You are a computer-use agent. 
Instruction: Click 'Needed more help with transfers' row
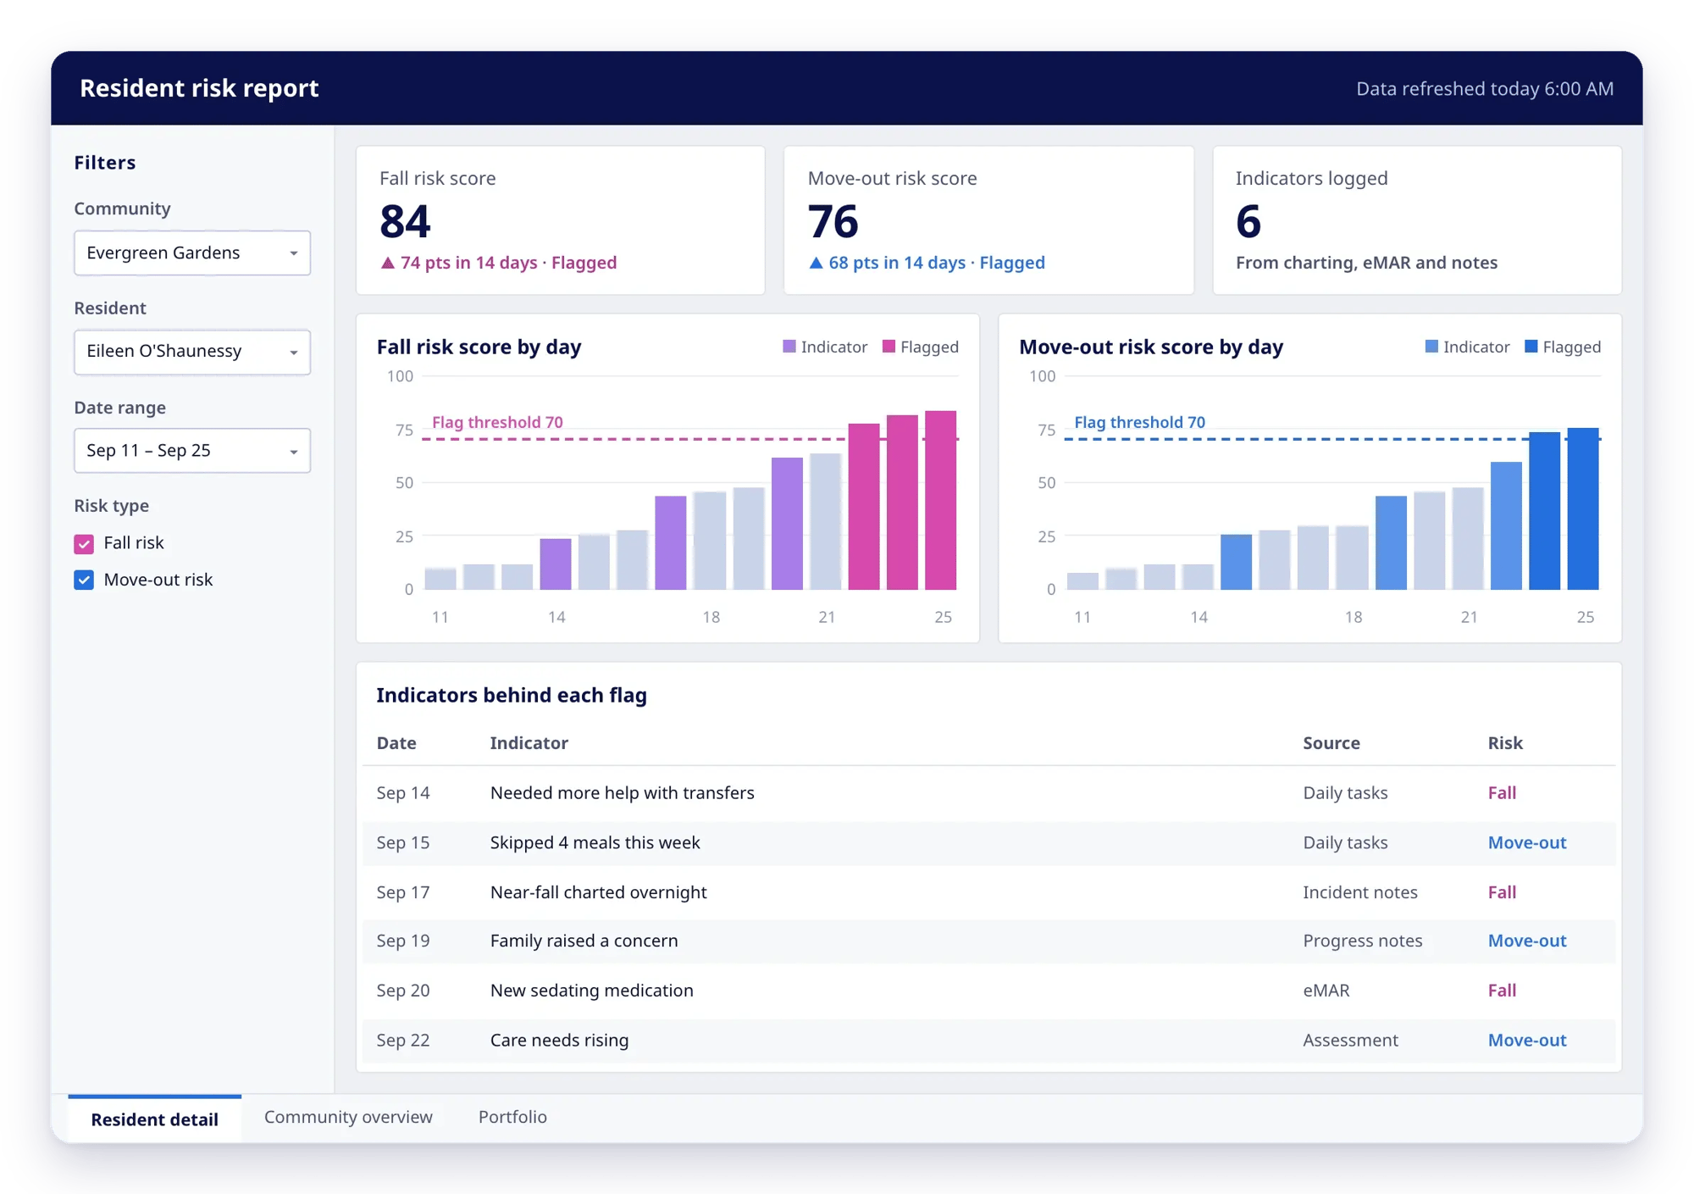point(988,792)
